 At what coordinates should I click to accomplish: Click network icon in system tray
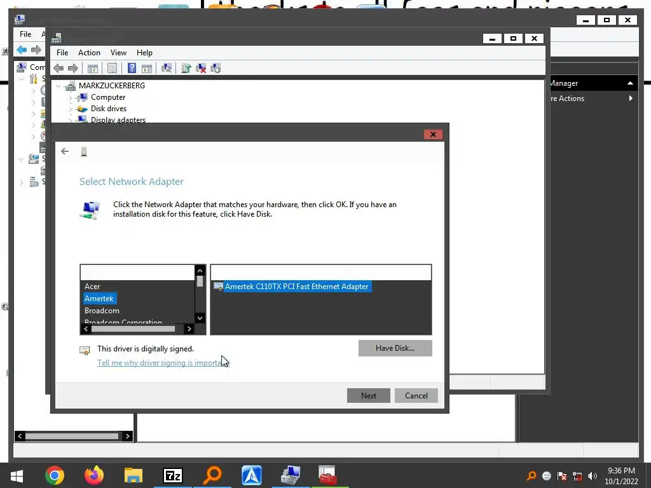click(x=577, y=476)
